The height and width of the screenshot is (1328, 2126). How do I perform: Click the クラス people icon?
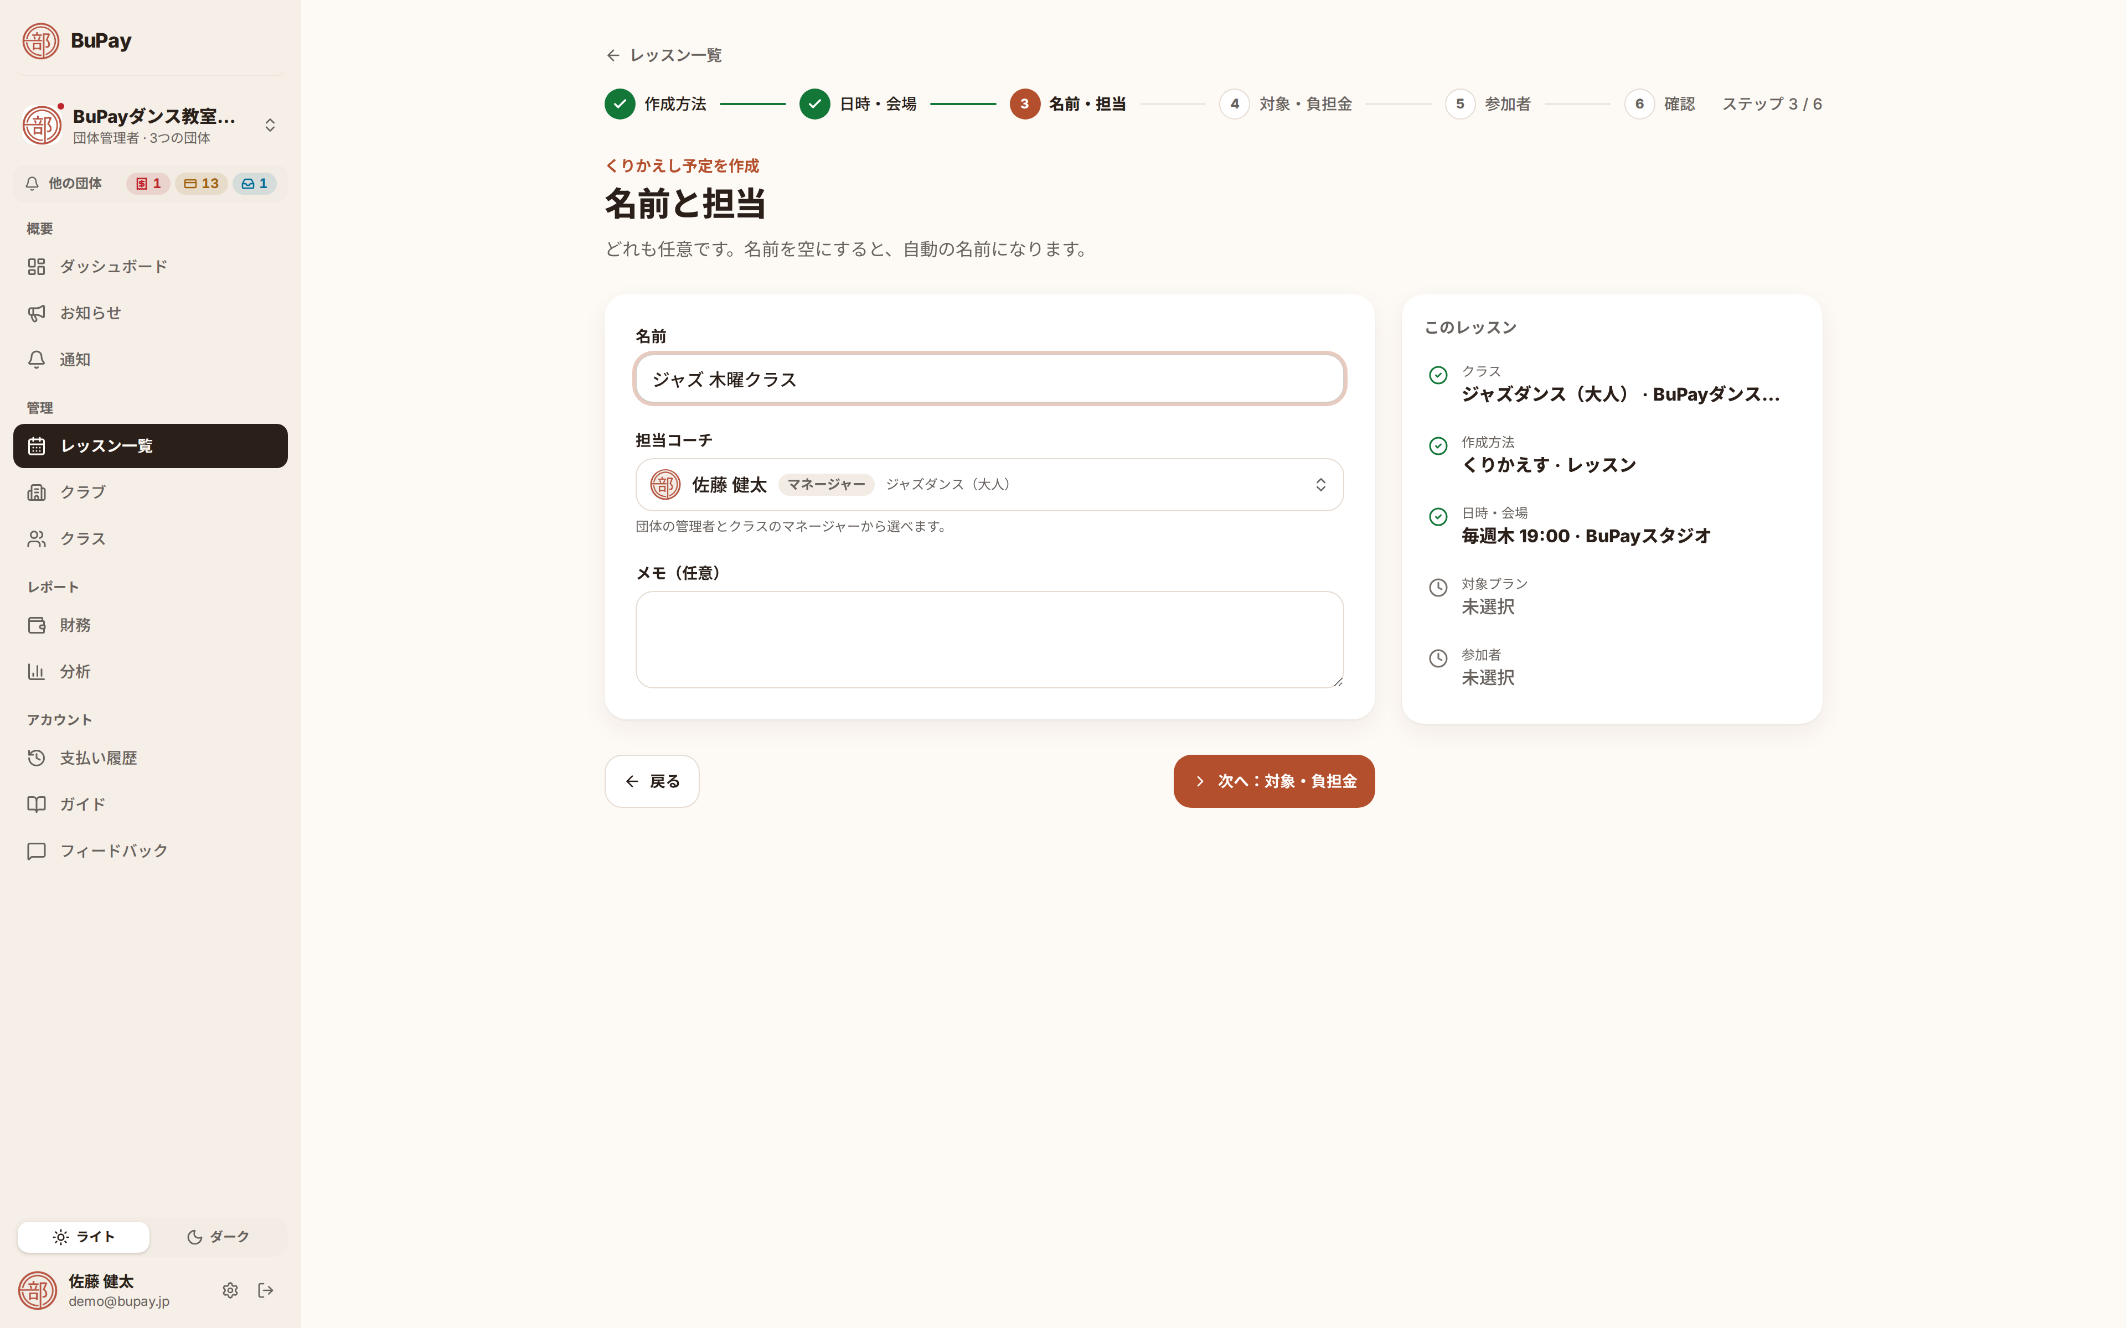[x=36, y=538]
